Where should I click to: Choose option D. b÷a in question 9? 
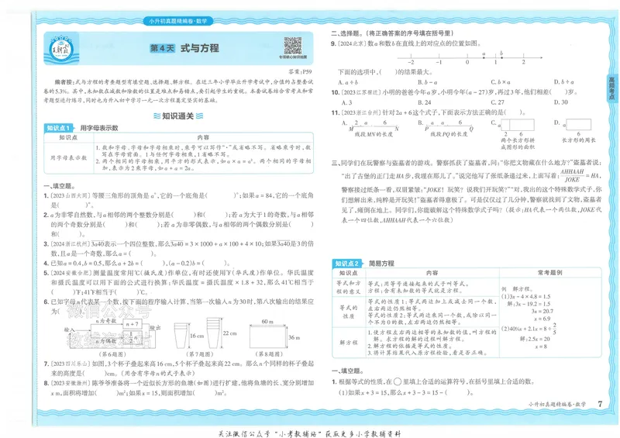pos(564,82)
